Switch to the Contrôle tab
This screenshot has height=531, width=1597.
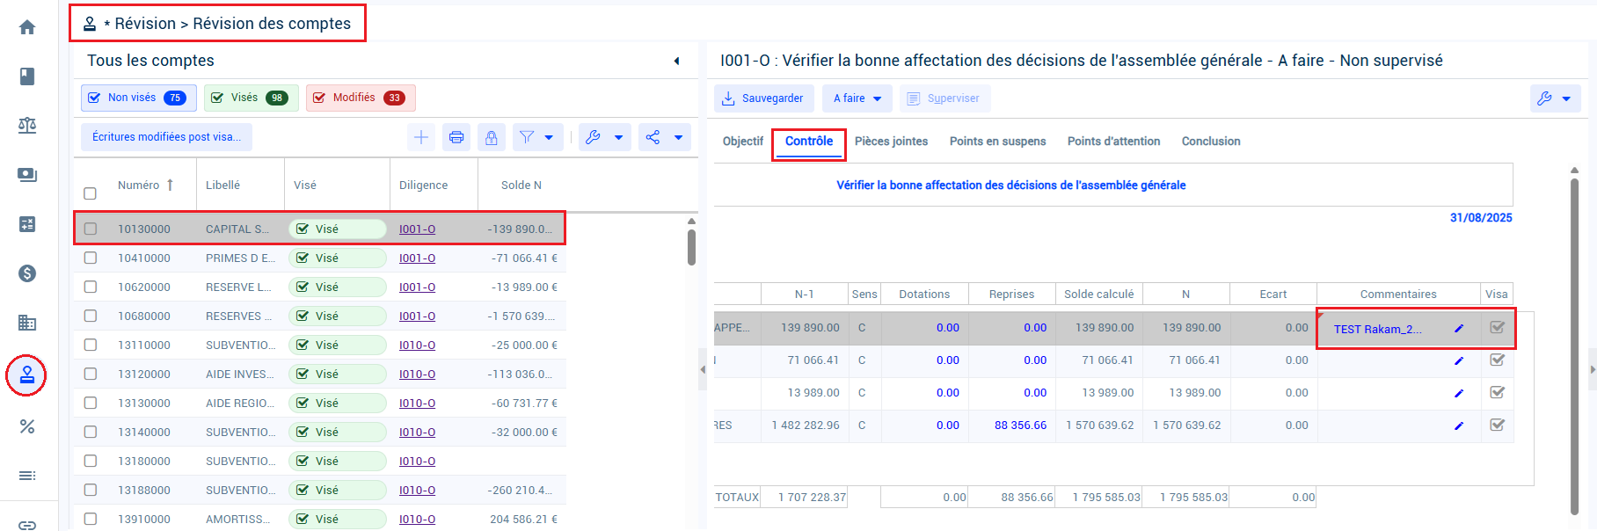tap(809, 141)
